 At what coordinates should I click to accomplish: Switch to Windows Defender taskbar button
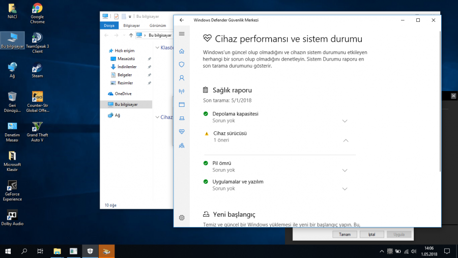coord(90,251)
